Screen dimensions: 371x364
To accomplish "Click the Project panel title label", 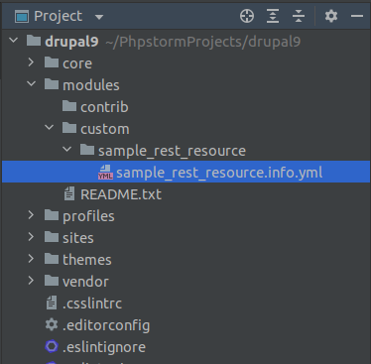I will pyautogui.click(x=59, y=17).
